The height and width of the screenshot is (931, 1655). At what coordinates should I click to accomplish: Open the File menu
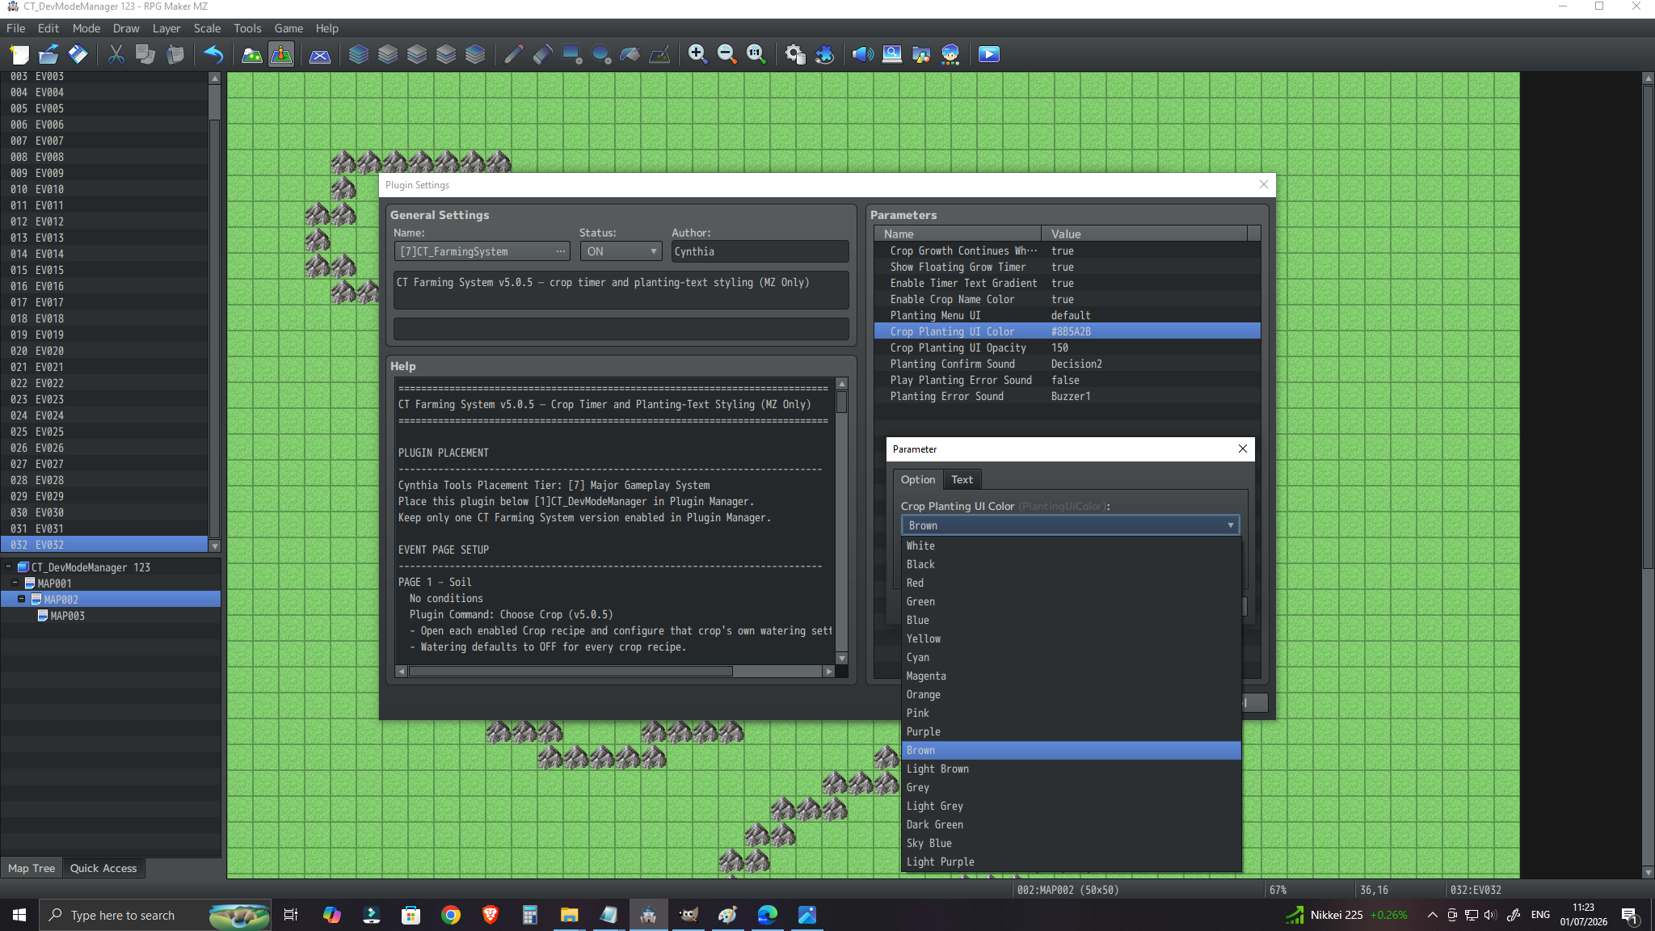click(x=15, y=28)
